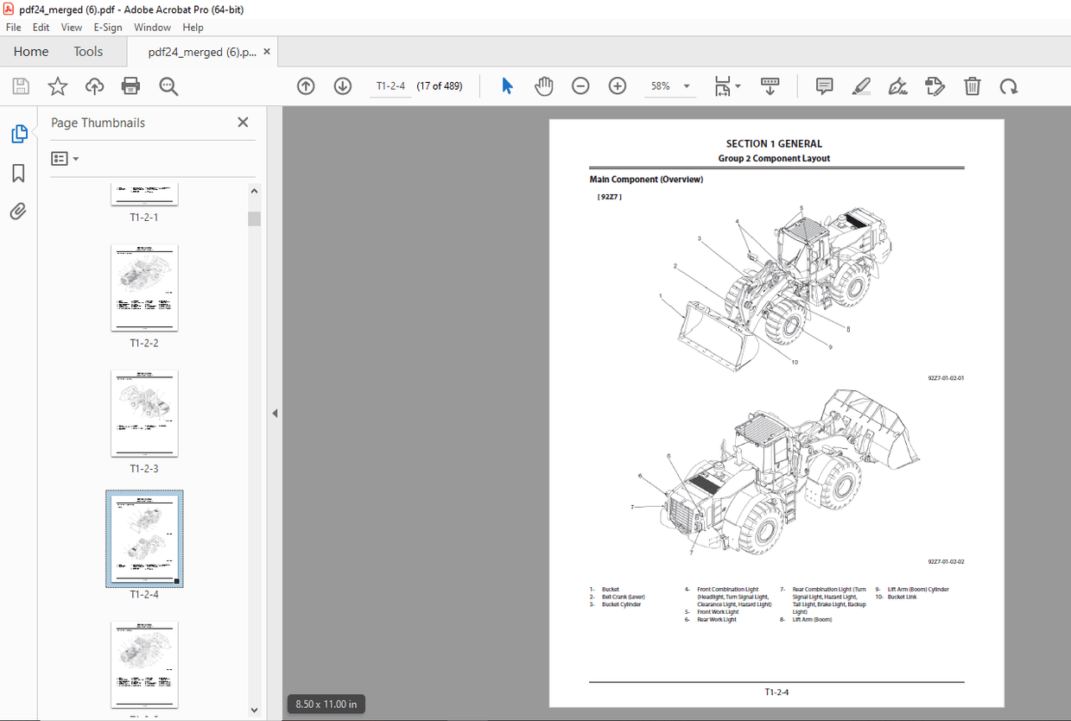
Task: Switch to the Home tab
Action: 30,51
